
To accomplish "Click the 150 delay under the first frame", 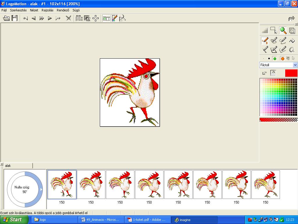I will 62,202.
